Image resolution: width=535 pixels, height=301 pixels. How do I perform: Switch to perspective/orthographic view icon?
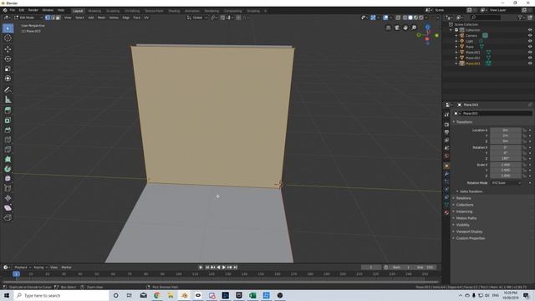click(388, 28)
